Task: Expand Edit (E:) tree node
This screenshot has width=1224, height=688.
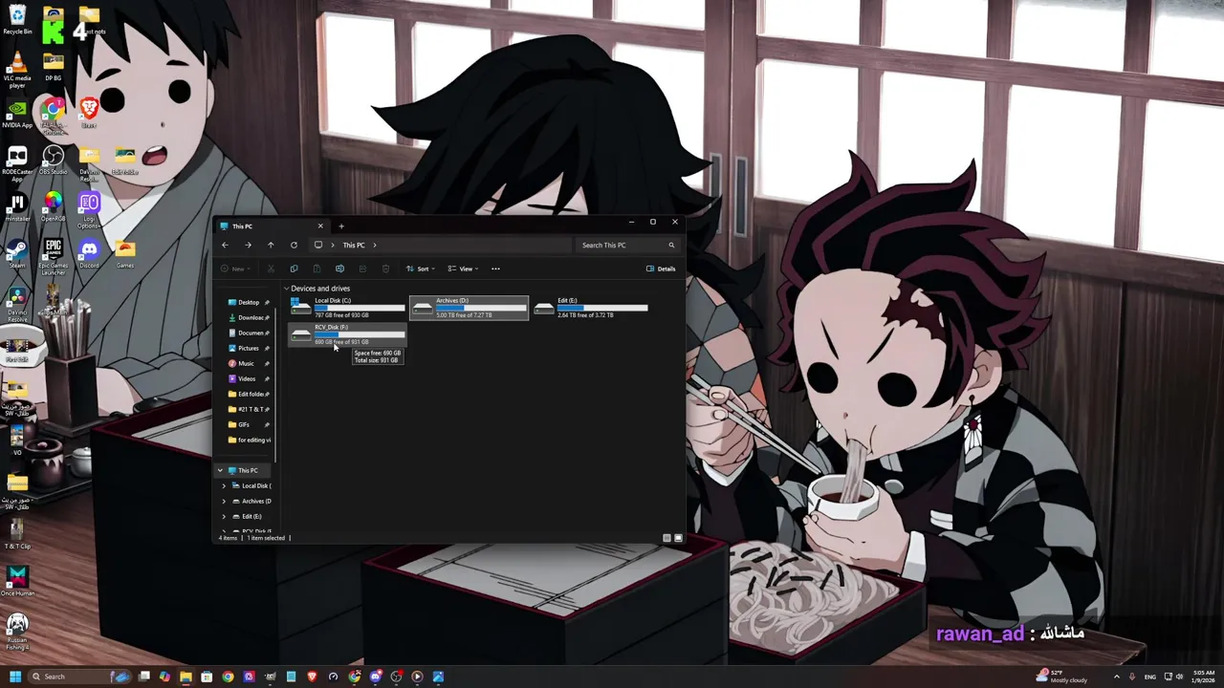Action: tap(224, 516)
